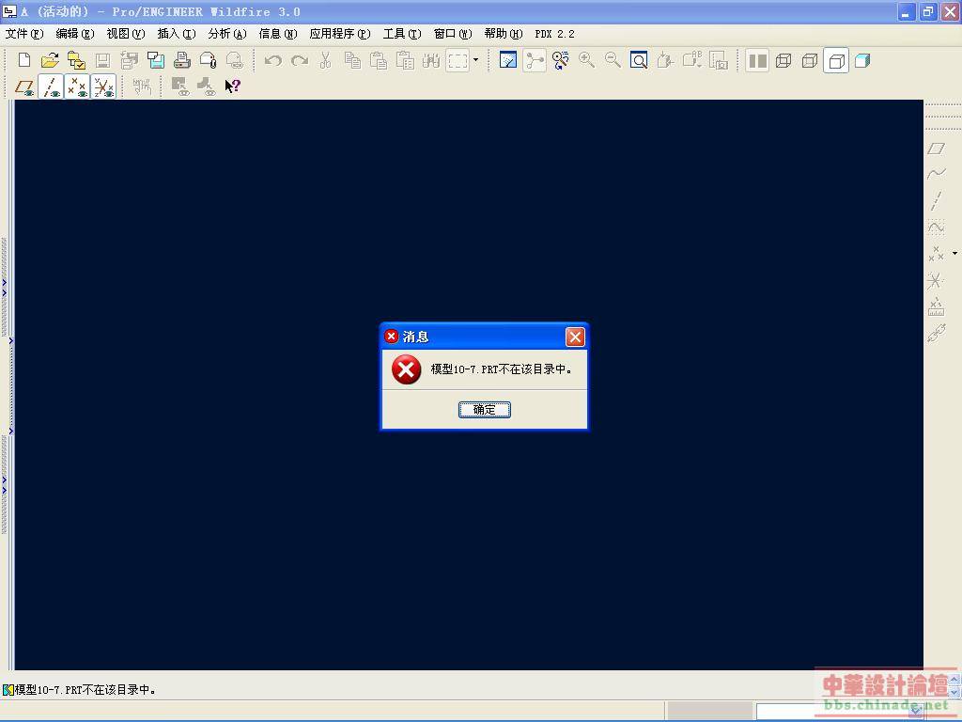This screenshot has height=722, width=962.
Task: Click the View Manager icon
Action: (718, 60)
